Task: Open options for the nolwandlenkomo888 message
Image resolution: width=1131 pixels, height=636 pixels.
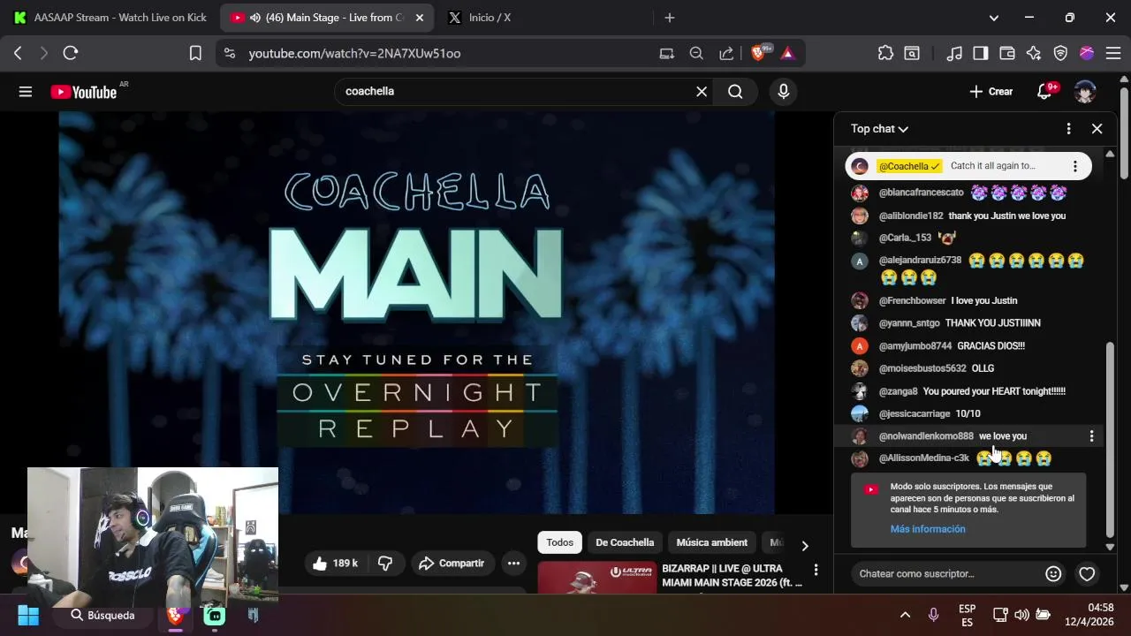Action: [x=1091, y=436]
